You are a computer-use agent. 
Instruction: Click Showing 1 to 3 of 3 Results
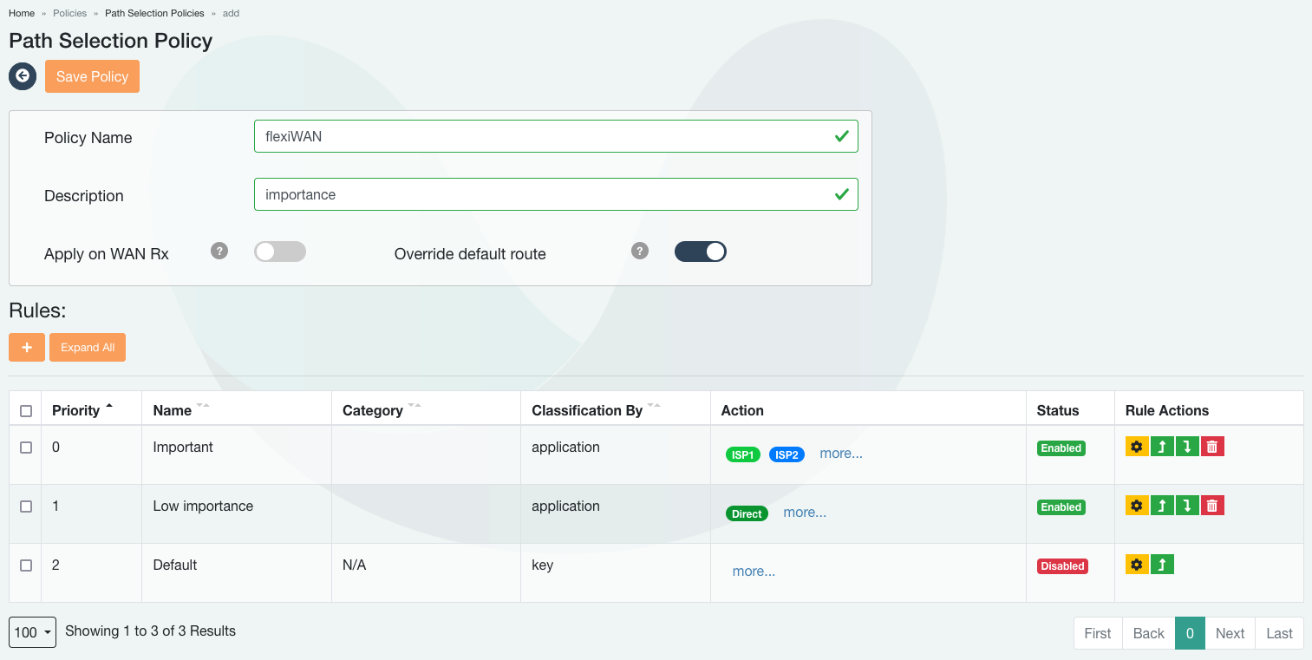click(150, 631)
